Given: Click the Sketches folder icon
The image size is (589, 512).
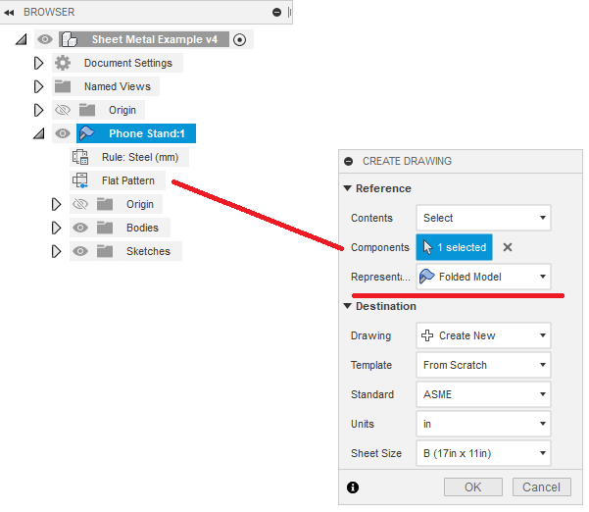Looking at the screenshot, I should point(105,251).
